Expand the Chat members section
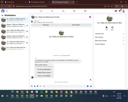The width and height of the screenshot is (128, 102). click(x=110, y=37)
